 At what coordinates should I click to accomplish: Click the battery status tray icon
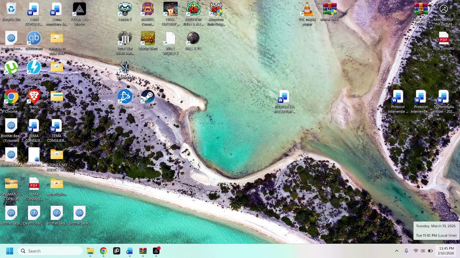click(x=430, y=251)
